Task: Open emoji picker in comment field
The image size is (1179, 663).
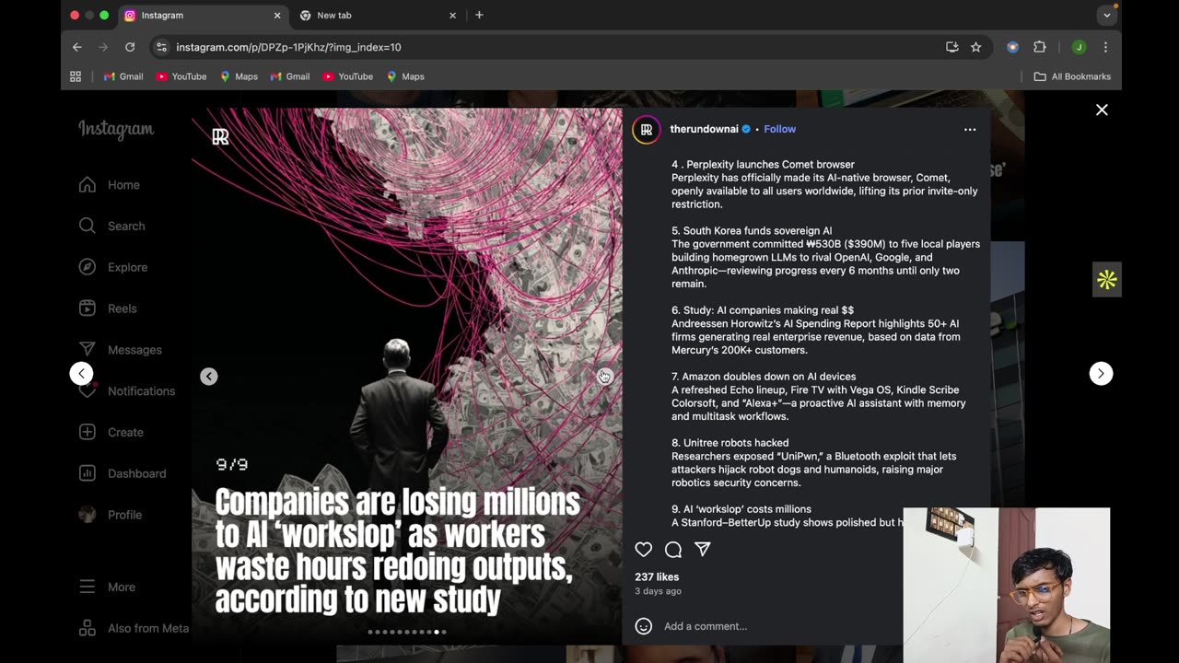Action: [644, 626]
